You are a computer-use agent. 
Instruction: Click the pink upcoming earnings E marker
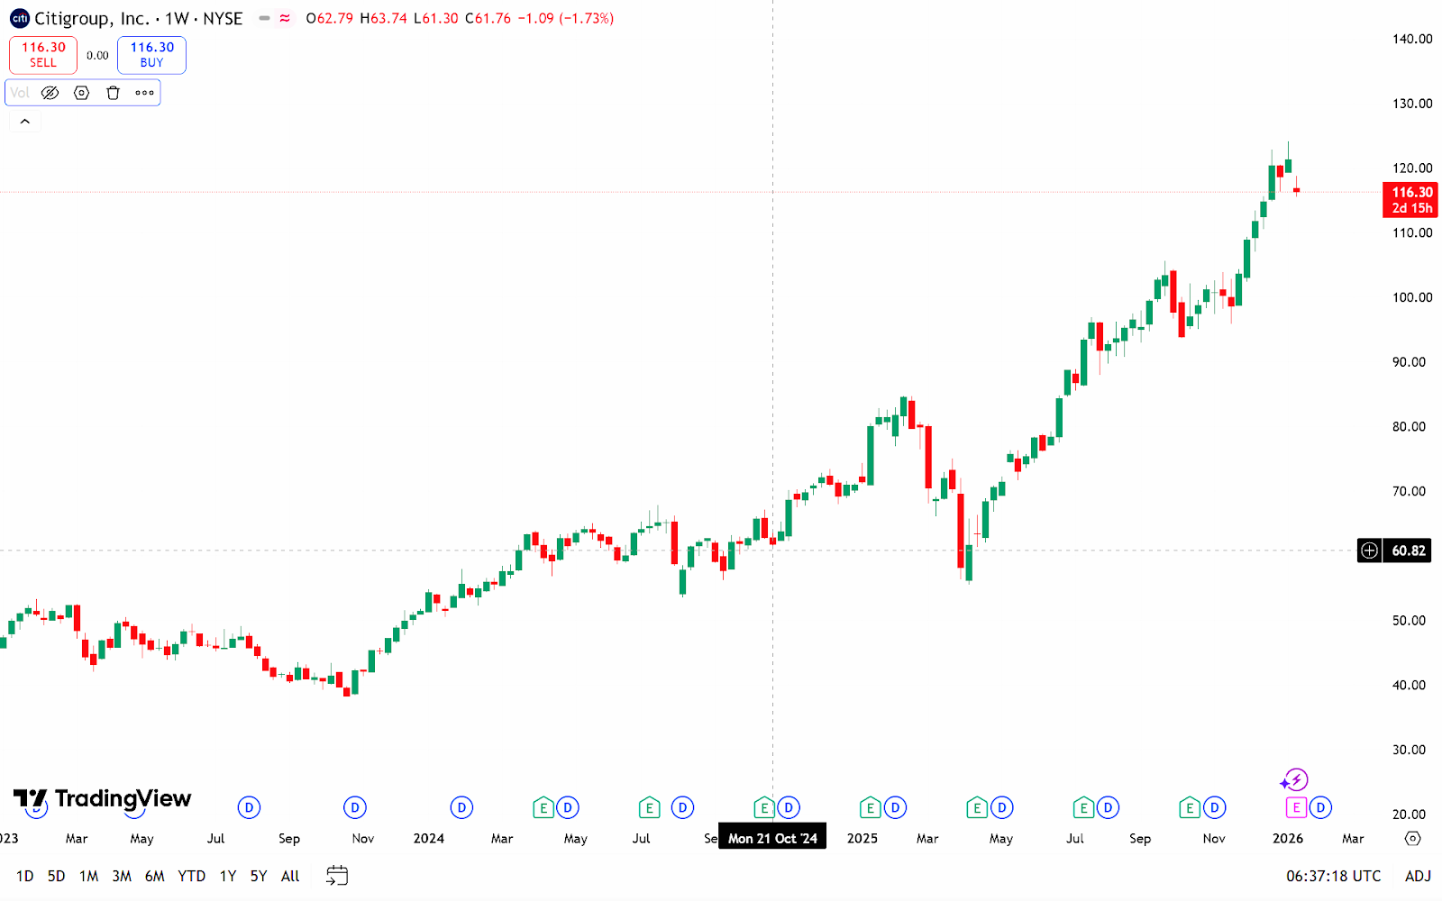coord(1296,807)
